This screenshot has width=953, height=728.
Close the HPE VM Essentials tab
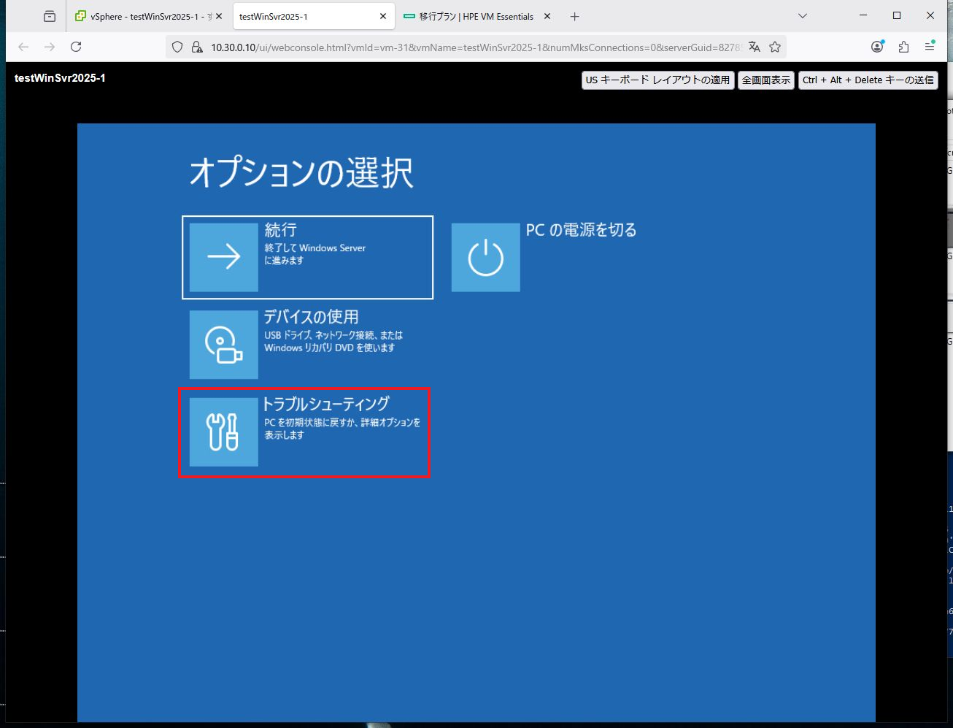coord(547,16)
